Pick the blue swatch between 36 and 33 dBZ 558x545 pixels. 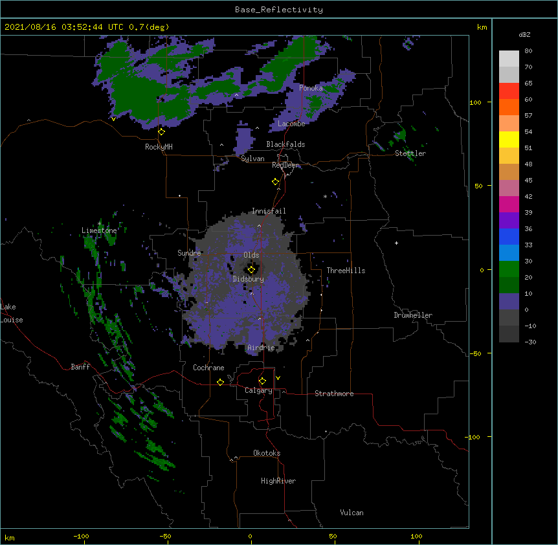[x=509, y=236]
